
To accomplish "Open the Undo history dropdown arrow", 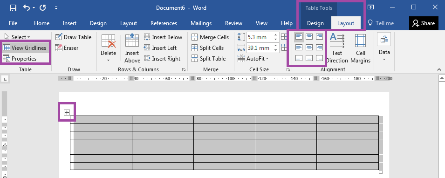I will click(x=34, y=8).
